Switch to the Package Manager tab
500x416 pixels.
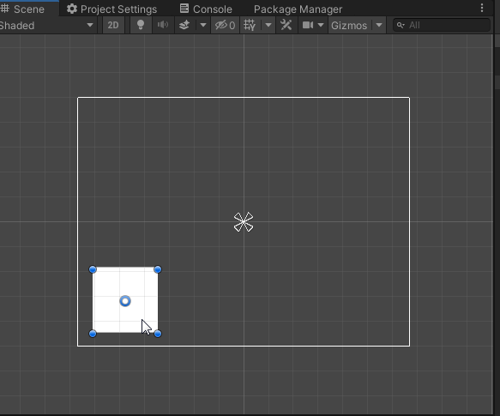click(298, 9)
